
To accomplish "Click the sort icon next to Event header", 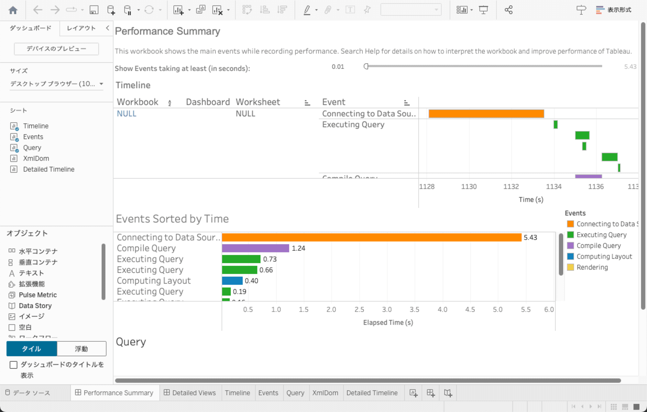I will click(407, 103).
